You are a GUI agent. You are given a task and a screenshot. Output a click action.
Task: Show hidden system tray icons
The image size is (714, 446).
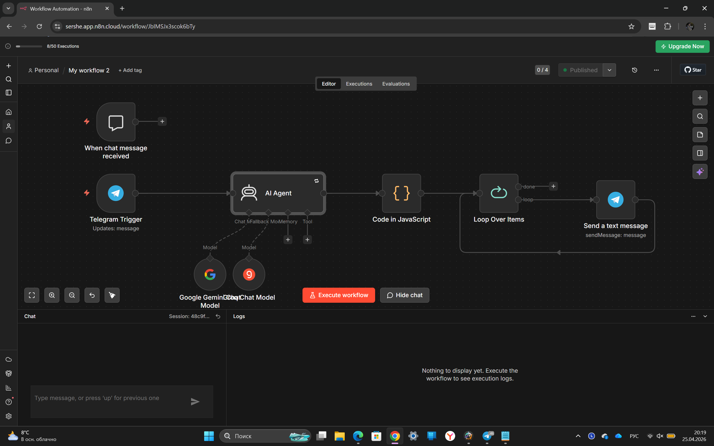point(578,436)
